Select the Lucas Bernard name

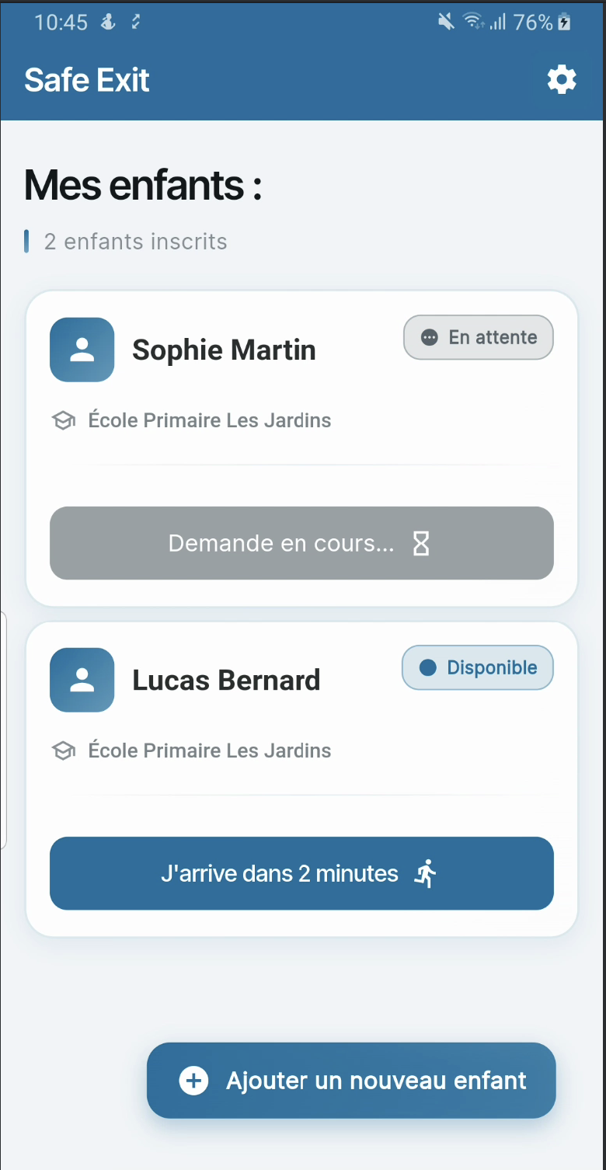click(226, 681)
